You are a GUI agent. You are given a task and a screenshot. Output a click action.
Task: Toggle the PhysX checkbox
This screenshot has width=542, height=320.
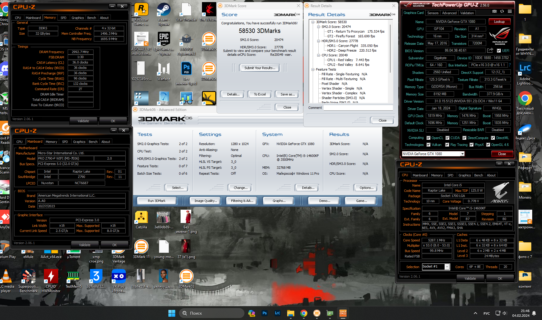(472, 145)
